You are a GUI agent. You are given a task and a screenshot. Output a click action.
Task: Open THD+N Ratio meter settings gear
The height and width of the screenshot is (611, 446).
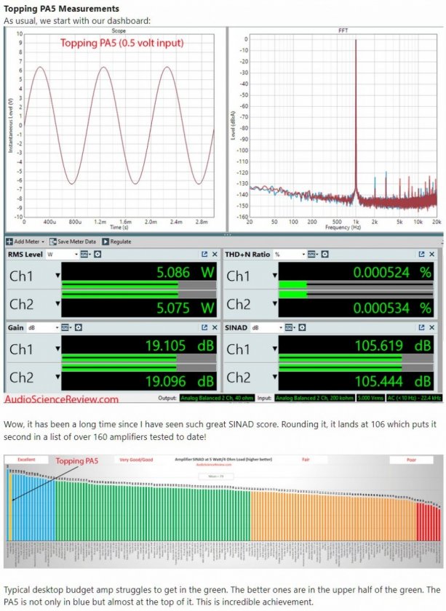(324, 255)
